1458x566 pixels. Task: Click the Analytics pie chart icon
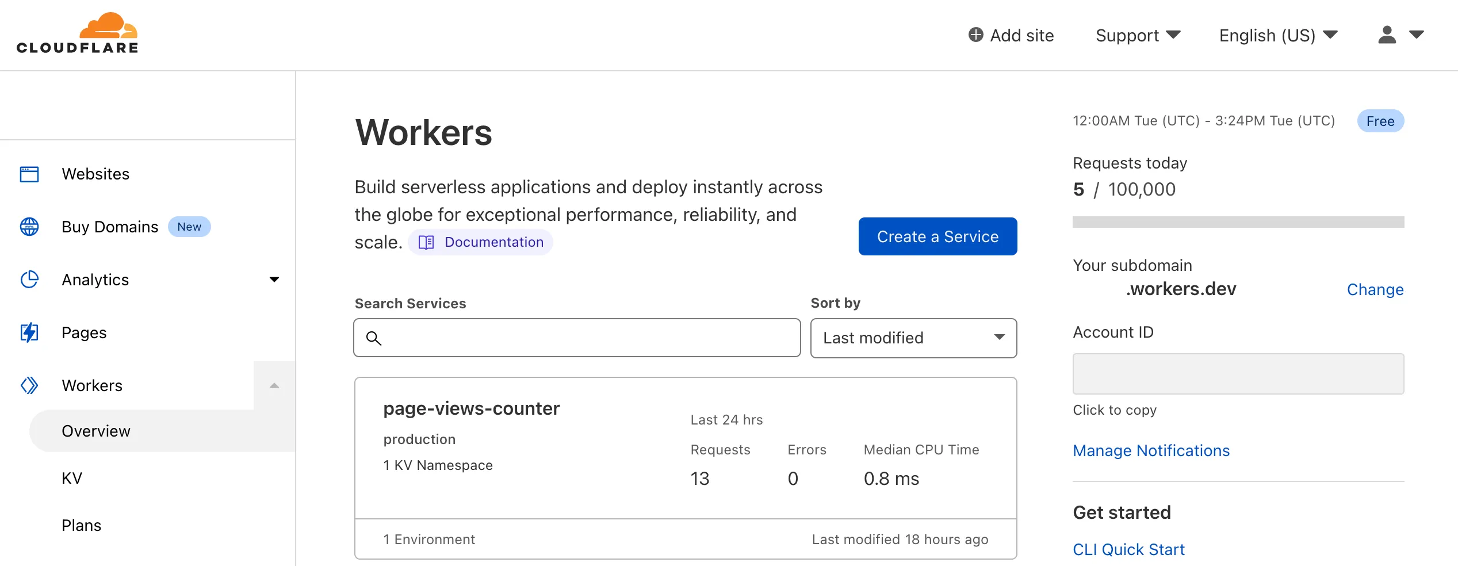coord(29,280)
